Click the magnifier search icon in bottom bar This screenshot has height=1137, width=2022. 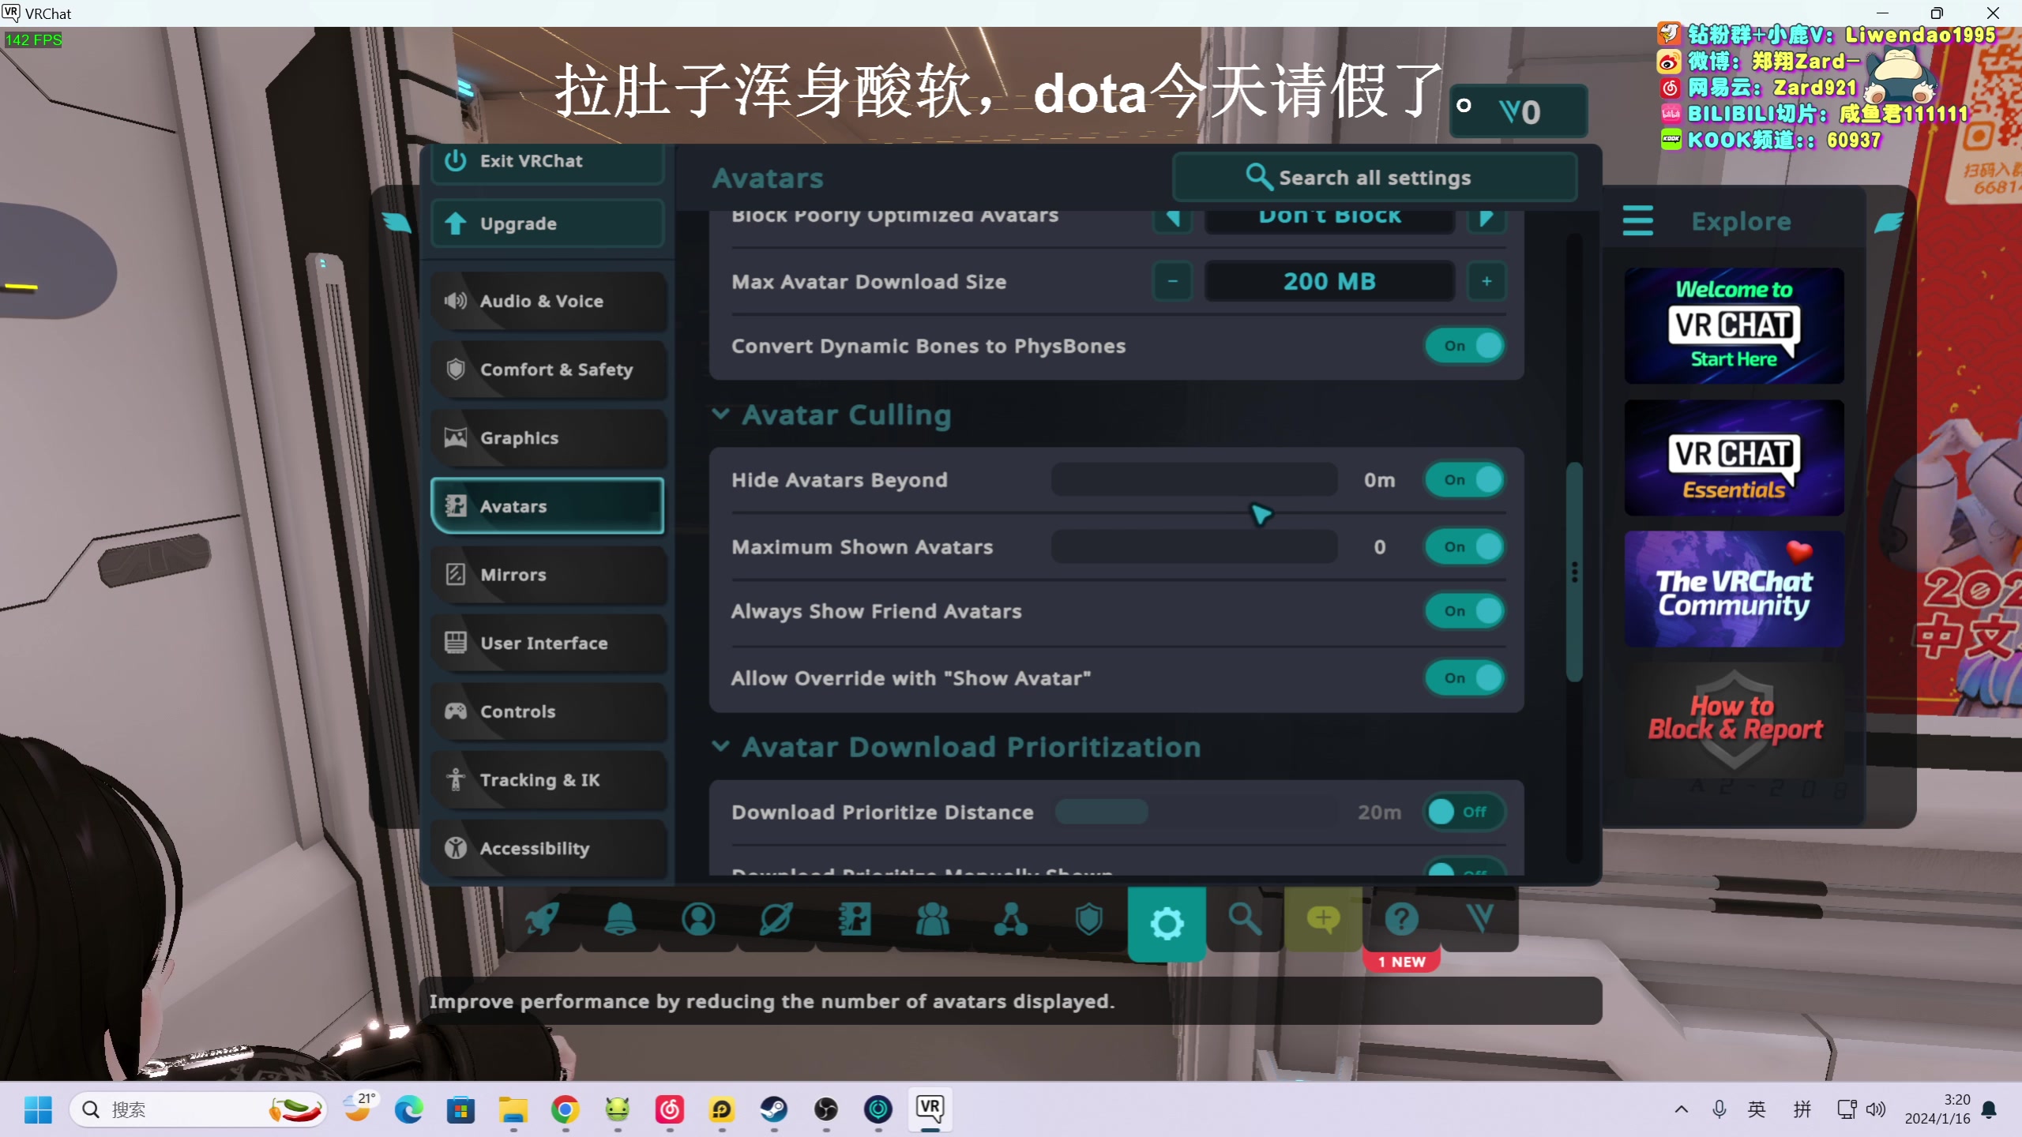[1245, 919]
